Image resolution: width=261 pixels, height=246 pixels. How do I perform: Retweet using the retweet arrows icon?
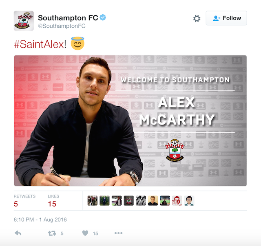[52, 233]
